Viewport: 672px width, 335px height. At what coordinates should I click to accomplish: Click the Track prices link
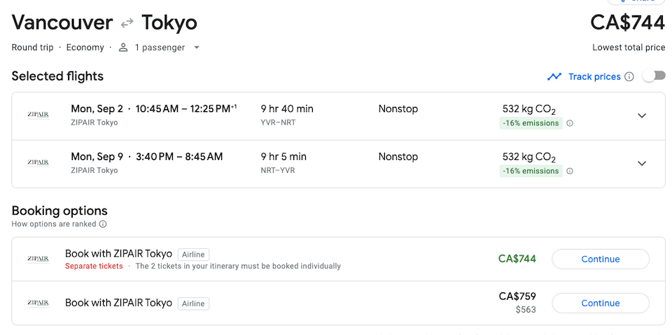pos(594,77)
